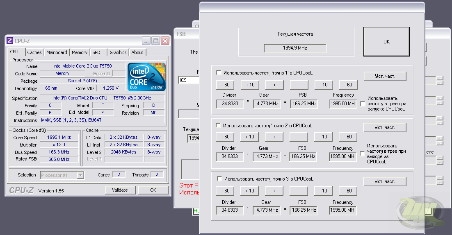
Task: Click the Gear field in frequency 3 group
Action: tap(267, 210)
